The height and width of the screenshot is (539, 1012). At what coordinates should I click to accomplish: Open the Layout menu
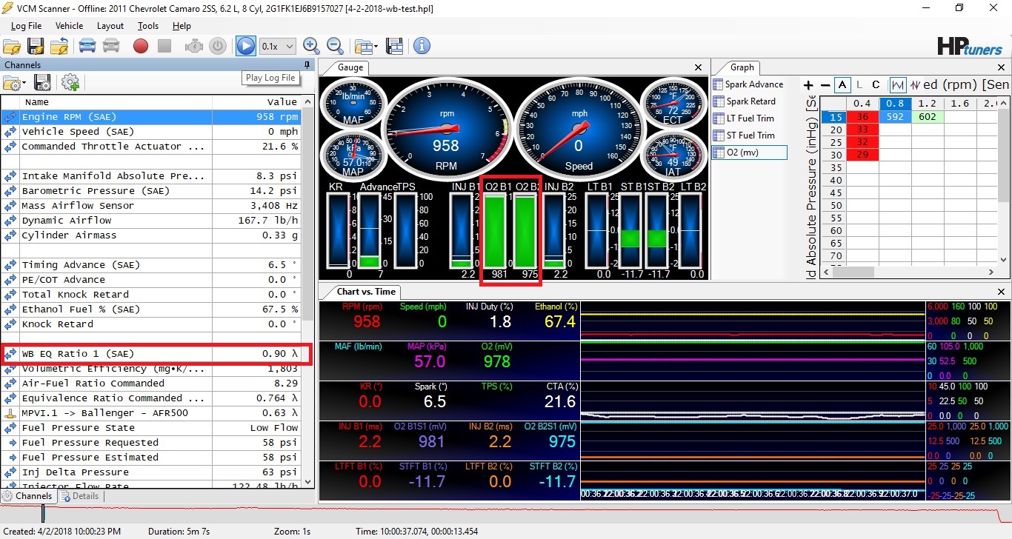click(x=110, y=26)
